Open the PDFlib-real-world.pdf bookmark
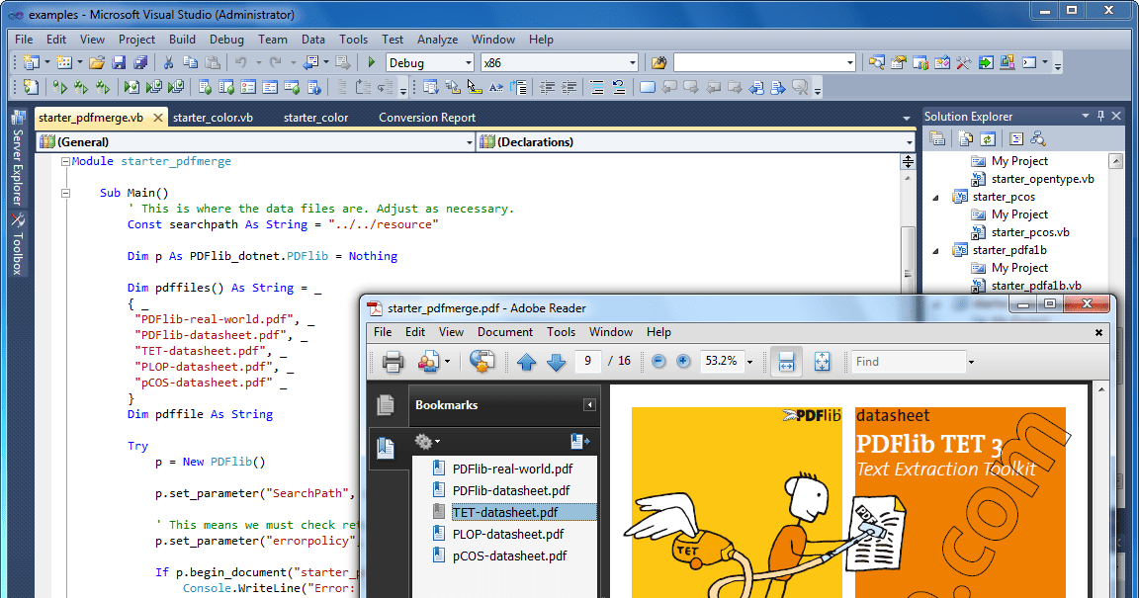Image resolution: width=1139 pixels, height=598 pixels. [513, 469]
